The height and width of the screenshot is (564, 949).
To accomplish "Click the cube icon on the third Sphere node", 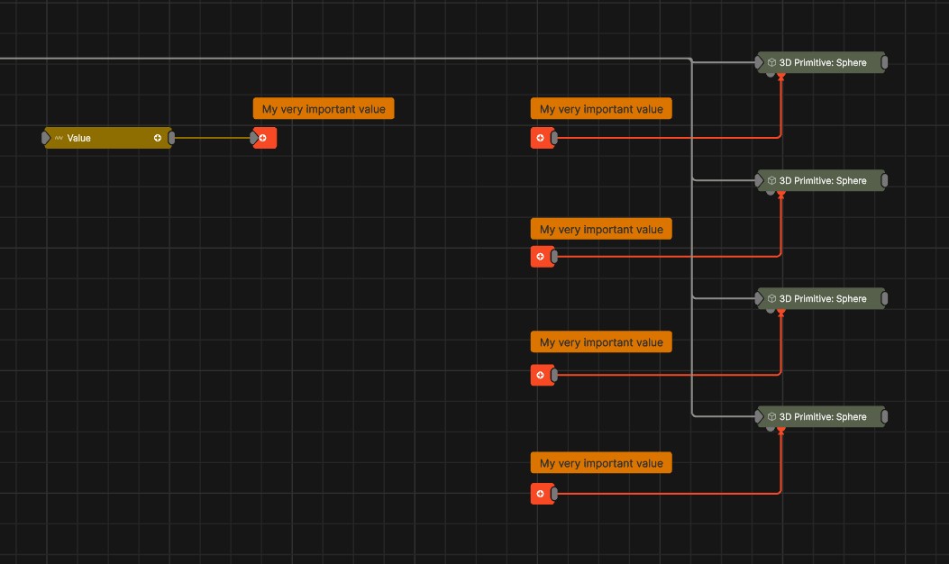I will point(771,298).
